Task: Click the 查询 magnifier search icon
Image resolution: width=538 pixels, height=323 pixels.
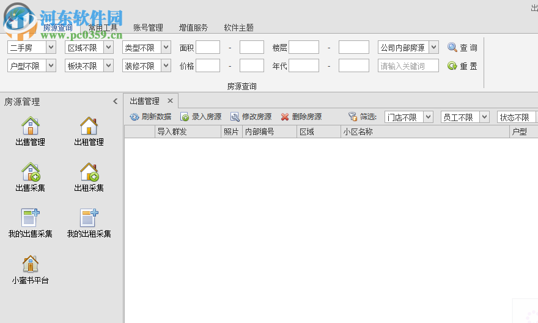Action: [x=452, y=47]
